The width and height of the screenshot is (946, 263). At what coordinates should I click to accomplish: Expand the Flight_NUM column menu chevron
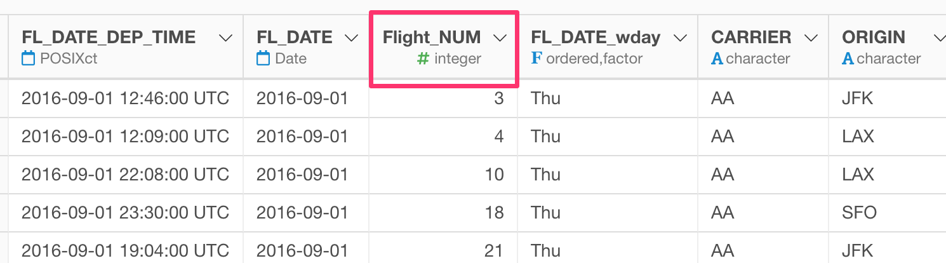(500, 38)
